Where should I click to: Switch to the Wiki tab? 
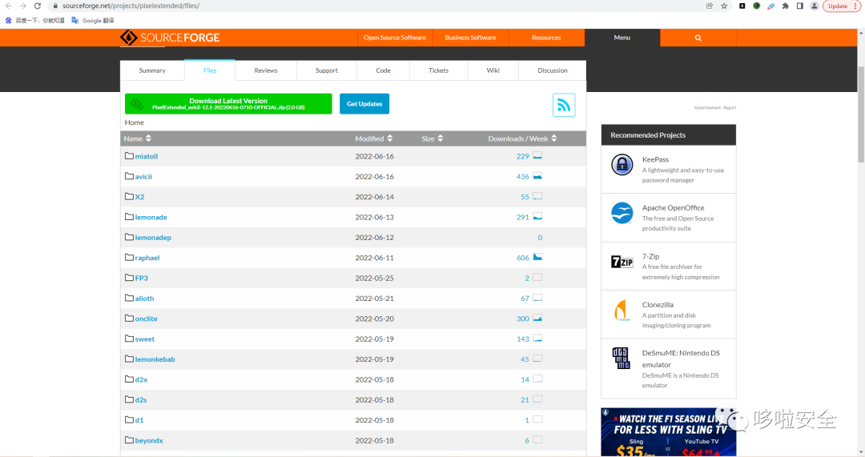[493, 70]
